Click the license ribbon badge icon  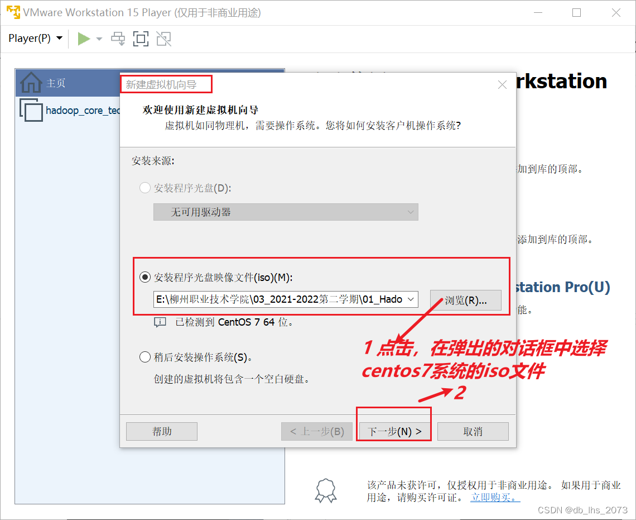326,490
